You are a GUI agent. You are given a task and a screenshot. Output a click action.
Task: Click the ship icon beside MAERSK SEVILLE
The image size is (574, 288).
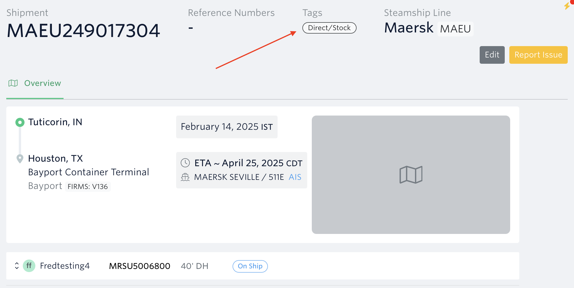pos(185,177)
